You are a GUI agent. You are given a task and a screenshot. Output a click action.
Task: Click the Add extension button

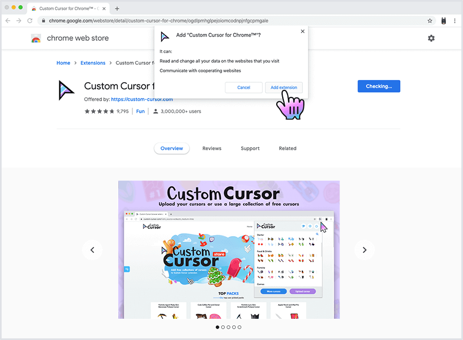click(284, 88)
